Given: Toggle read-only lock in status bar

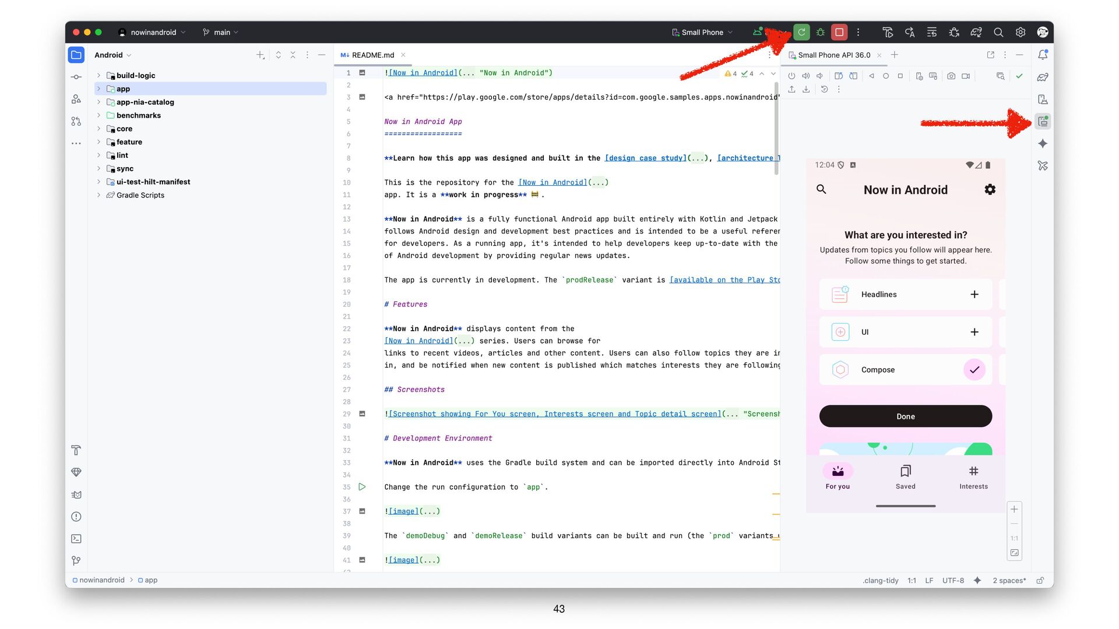Looking at the screenshot, I should tap(1040, 580).
